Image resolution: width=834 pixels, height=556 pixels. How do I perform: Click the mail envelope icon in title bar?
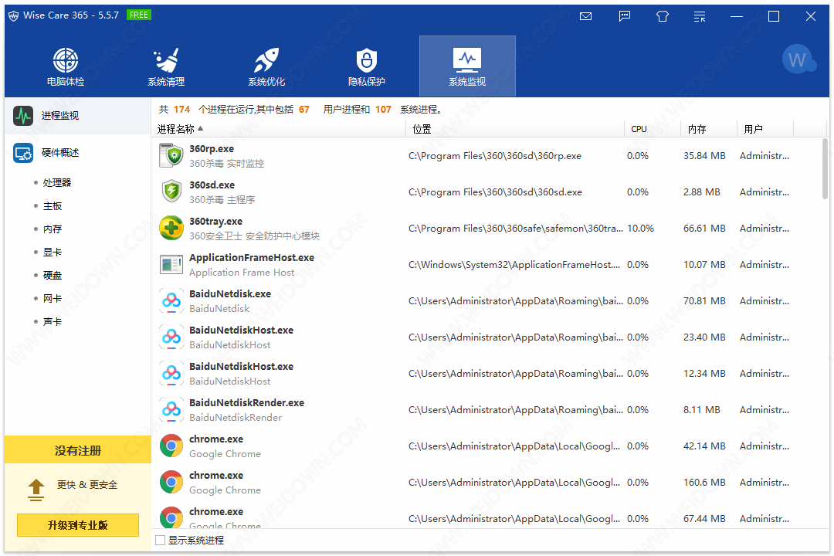(x=586, y=16)
